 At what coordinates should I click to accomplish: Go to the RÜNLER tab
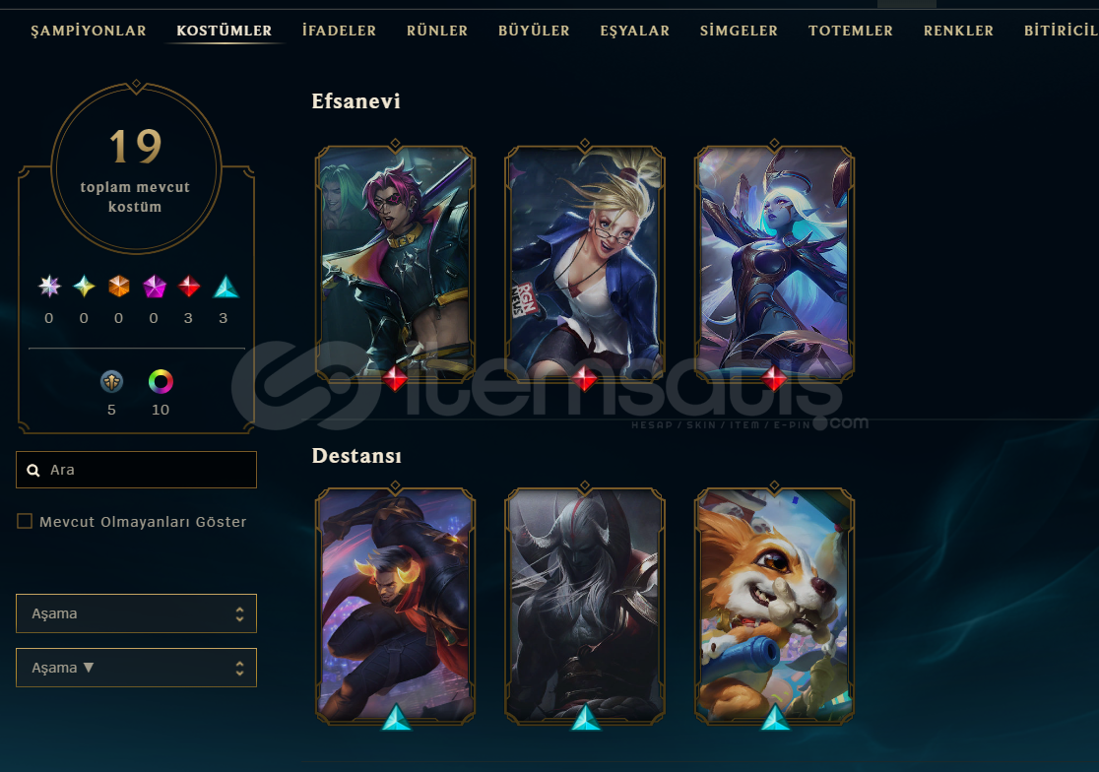pos(437,31)
